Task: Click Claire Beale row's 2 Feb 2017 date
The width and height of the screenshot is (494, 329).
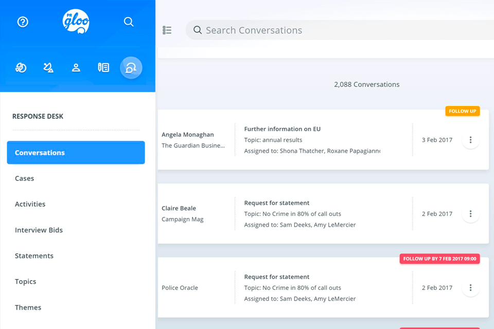Action: [437, 214]
